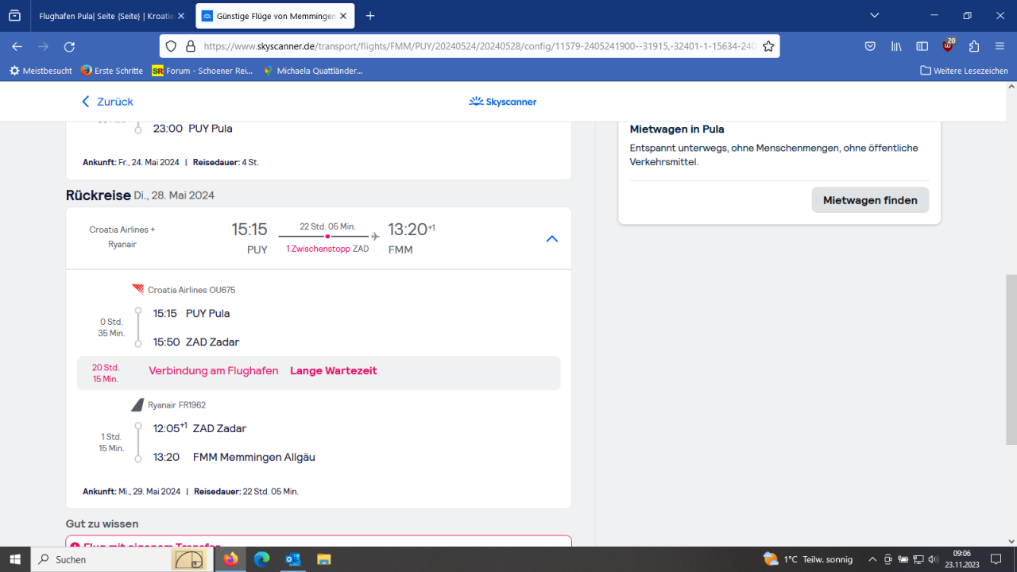The width and height of the screenshot is (1017, 572).
Task: Open Forum - Schoener Rei... bookmark
Action: [203, 71]
